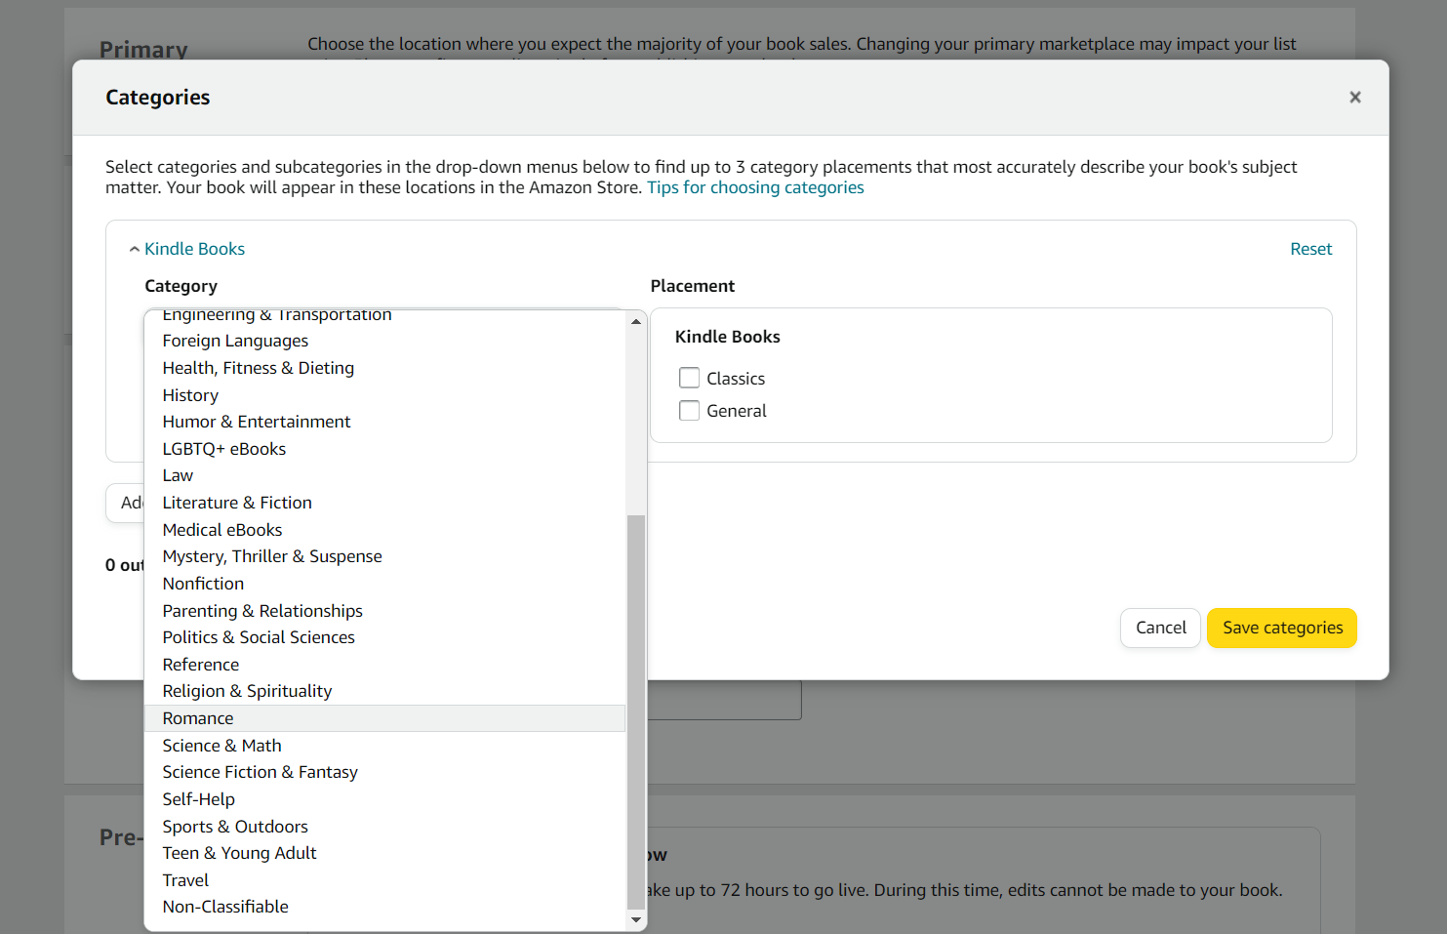Click the dropdown list scroll down arrow
This screenshot has height=934, width=1447.
636,919
